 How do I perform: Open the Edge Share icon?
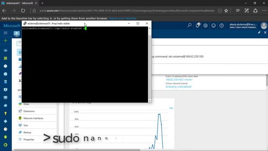(x=255, y=10)
